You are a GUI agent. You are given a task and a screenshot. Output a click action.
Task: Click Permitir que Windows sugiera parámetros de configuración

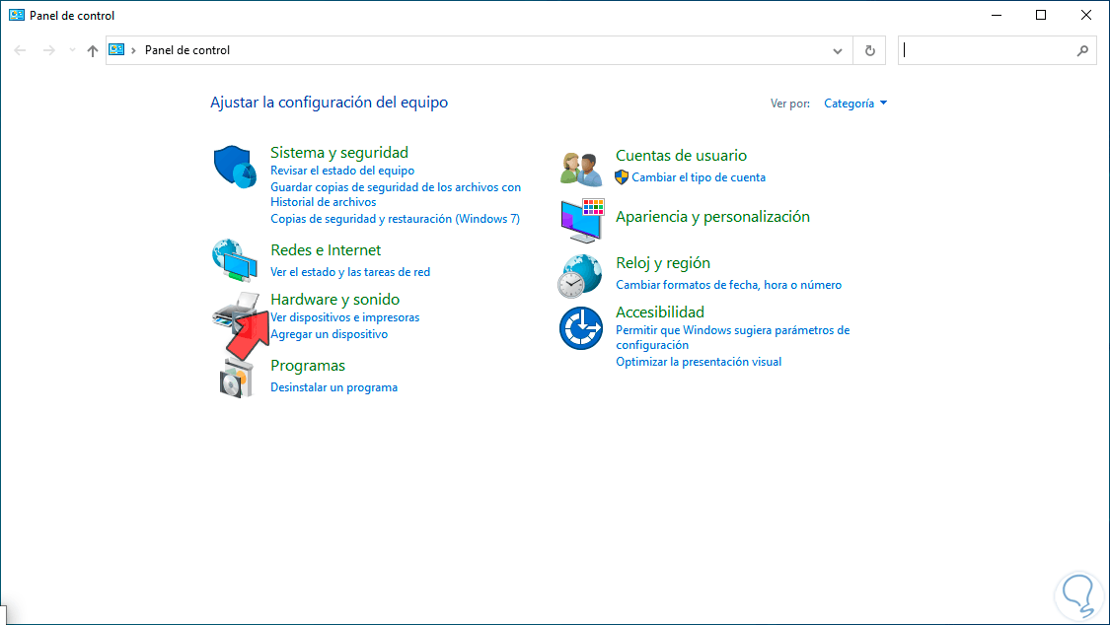click(733, 337)
